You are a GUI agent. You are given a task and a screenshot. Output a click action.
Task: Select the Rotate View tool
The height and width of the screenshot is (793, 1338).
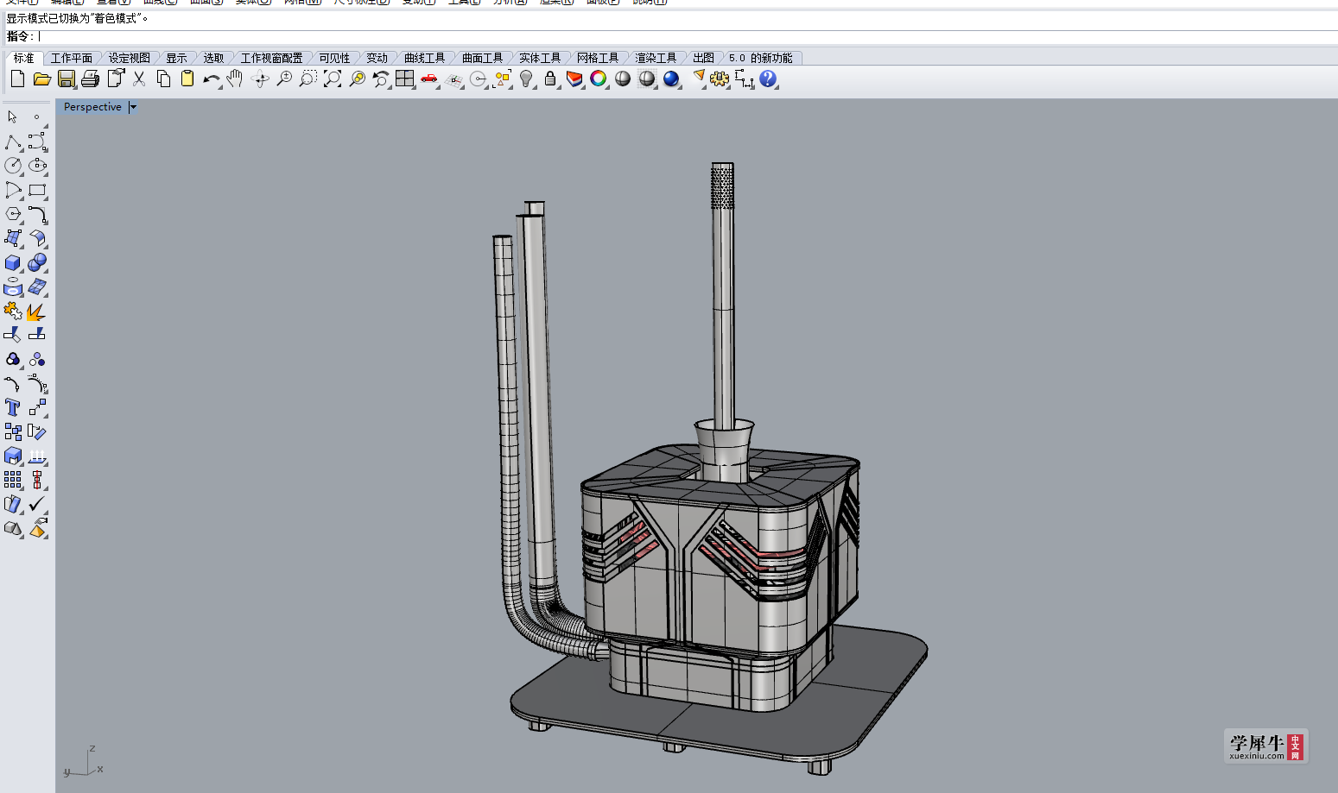coord(259,79)
